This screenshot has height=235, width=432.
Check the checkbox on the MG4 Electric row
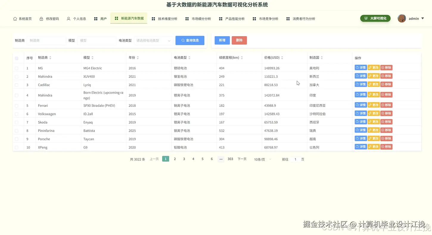coord(16,68)
